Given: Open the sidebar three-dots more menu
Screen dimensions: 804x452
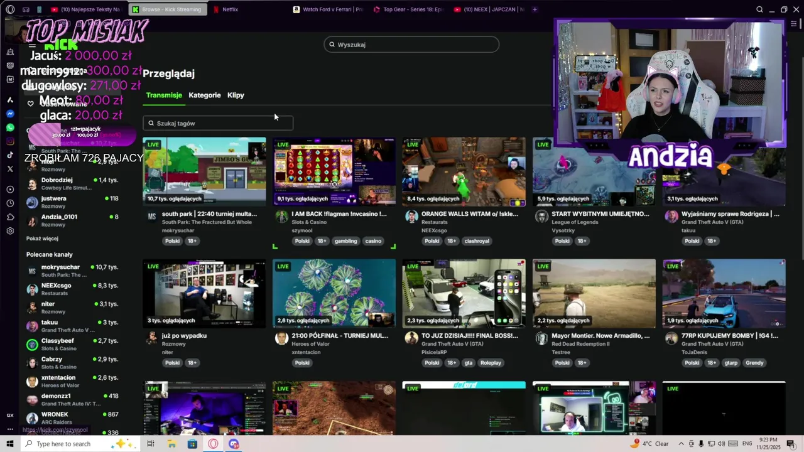Looking at the screenshot, I should [10, 429].
